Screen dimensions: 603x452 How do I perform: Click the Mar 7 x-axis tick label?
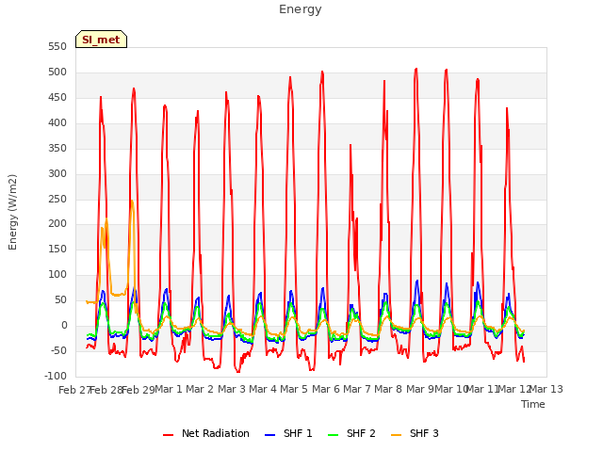coord(357,389)
